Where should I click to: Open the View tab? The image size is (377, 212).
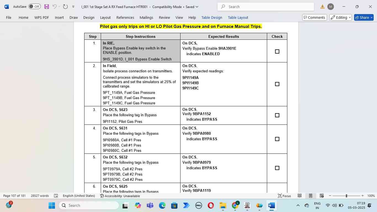[x=179, y=17]
